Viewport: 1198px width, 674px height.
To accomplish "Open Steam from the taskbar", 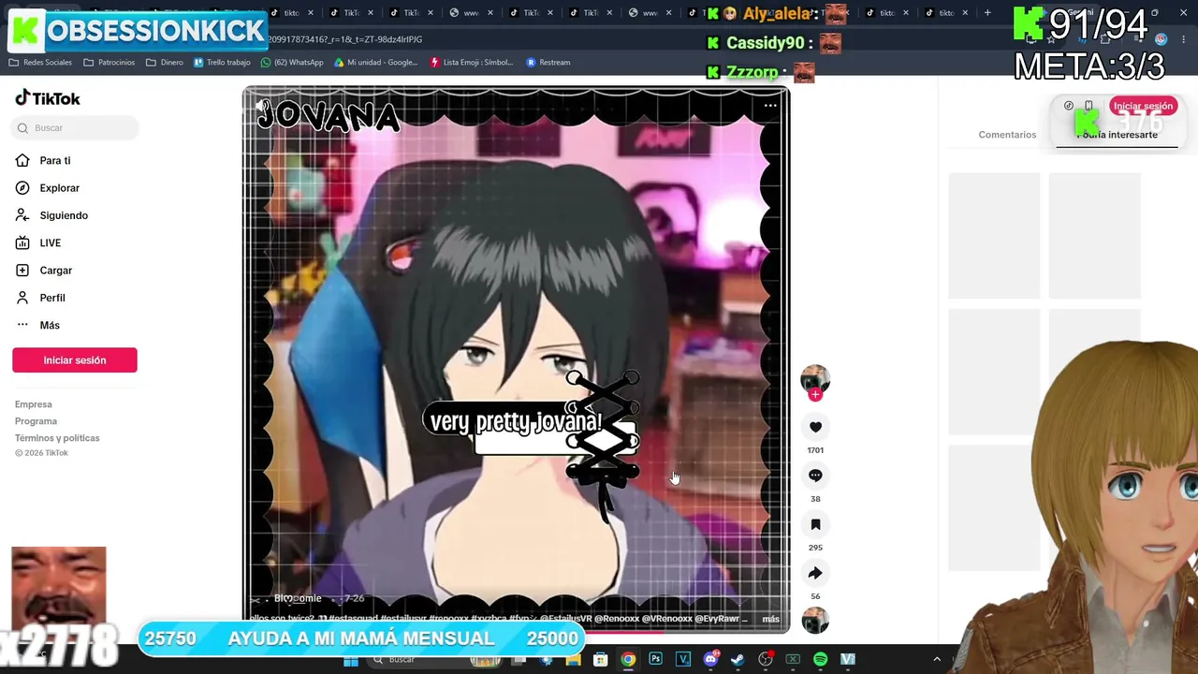I will [738, 660].
